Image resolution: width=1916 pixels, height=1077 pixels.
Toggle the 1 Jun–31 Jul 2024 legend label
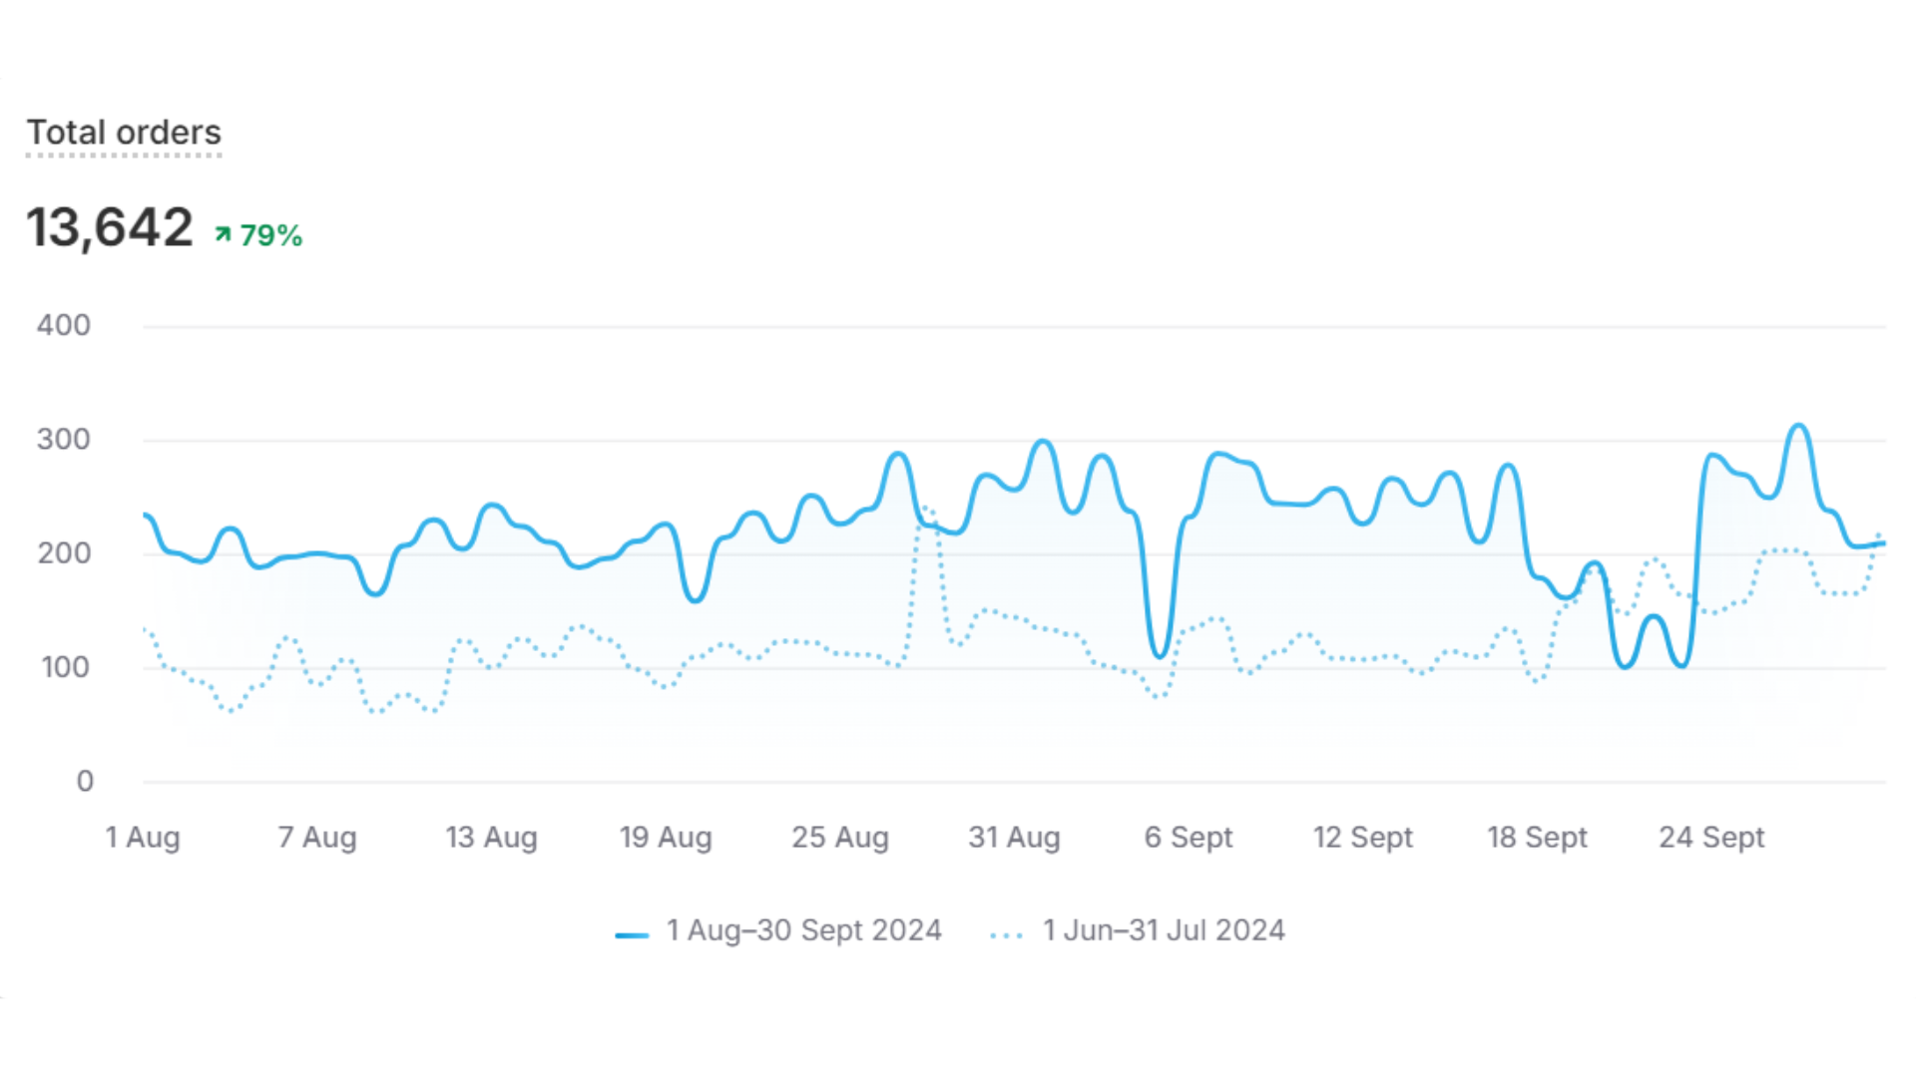coord(1164,930)
